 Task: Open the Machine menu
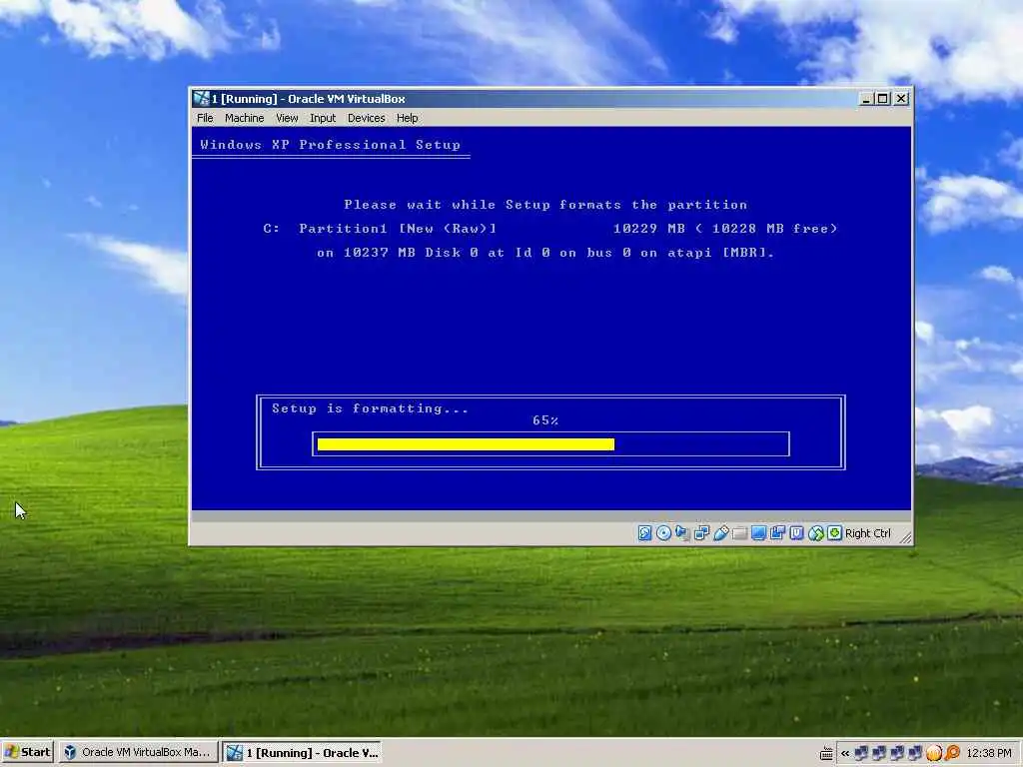point(244,118)
